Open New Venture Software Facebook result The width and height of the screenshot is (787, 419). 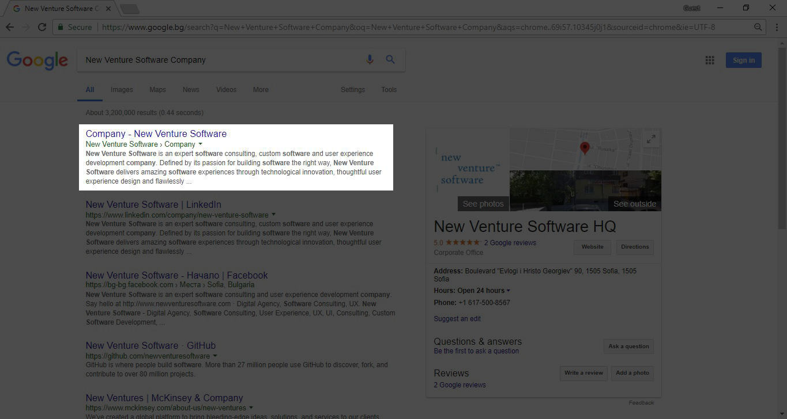point(177,275)
